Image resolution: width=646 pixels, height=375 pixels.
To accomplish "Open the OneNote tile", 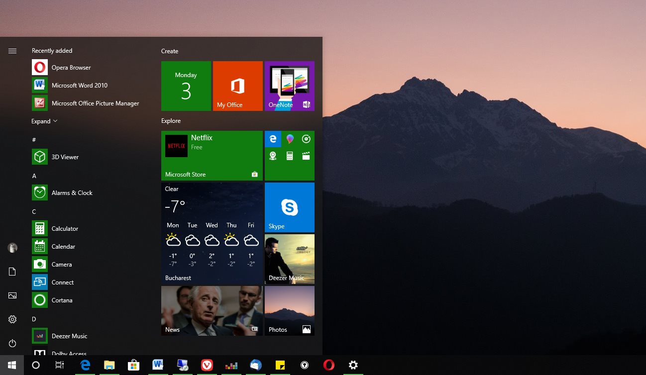I will coord(290,86).
